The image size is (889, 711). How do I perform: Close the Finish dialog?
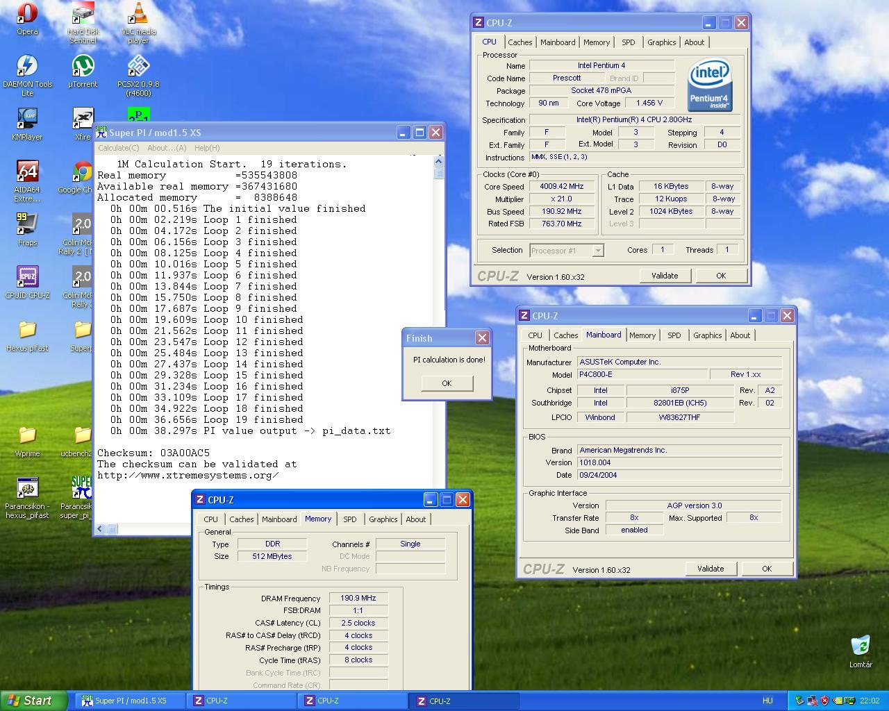pyautogui.click(x=482, y=337)
